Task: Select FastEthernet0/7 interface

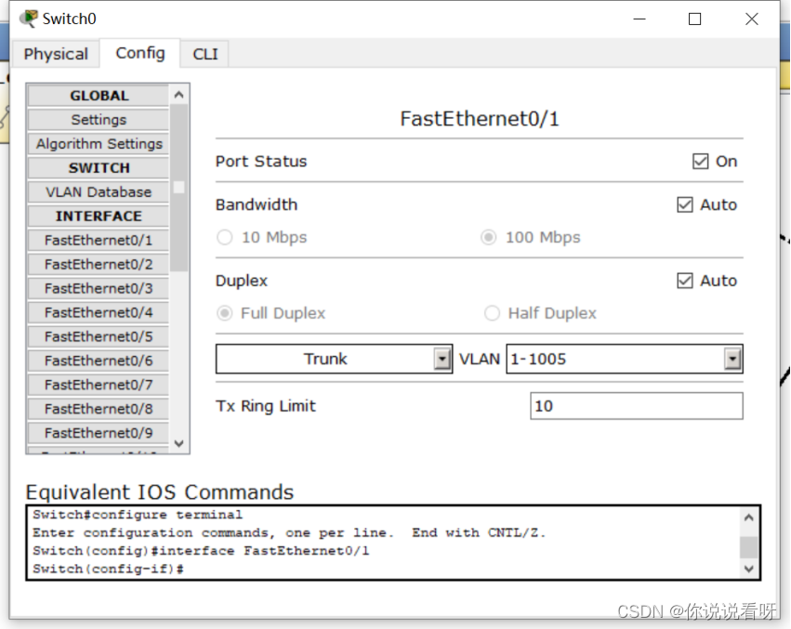Action: [99, 385]
